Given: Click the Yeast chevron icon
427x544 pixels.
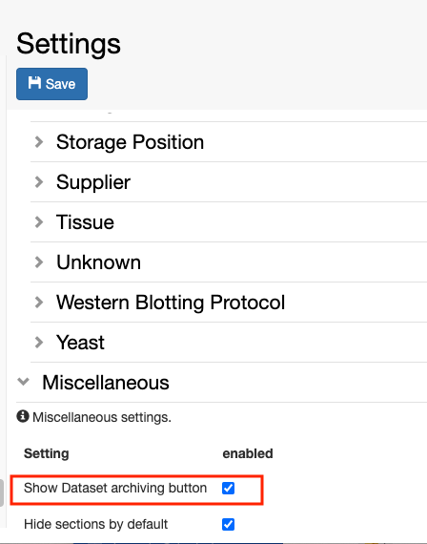Looking at the screenshot, I should pyautogui.click(x=39, y=343).
